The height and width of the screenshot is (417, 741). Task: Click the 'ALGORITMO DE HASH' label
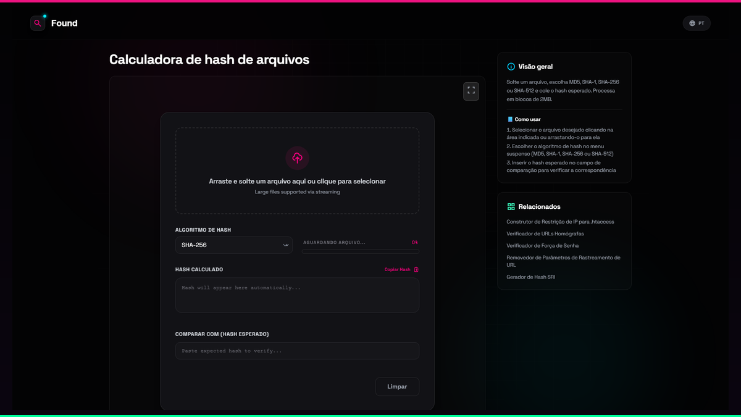click(203, 230)
